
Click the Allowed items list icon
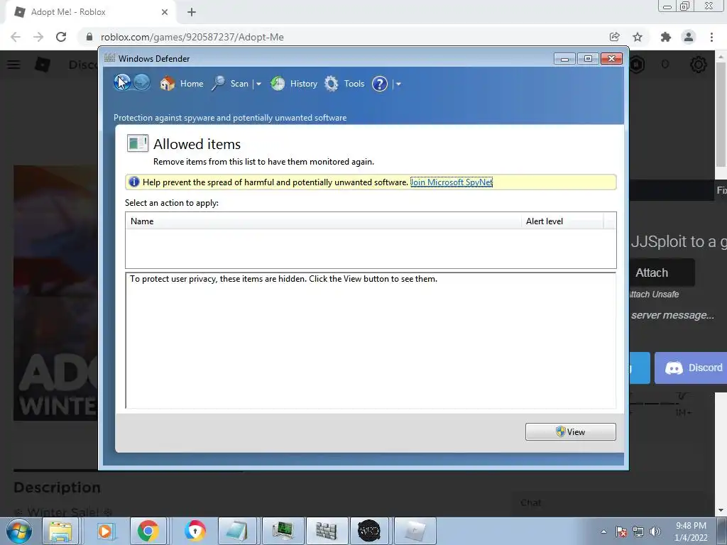tap(138, 143)
